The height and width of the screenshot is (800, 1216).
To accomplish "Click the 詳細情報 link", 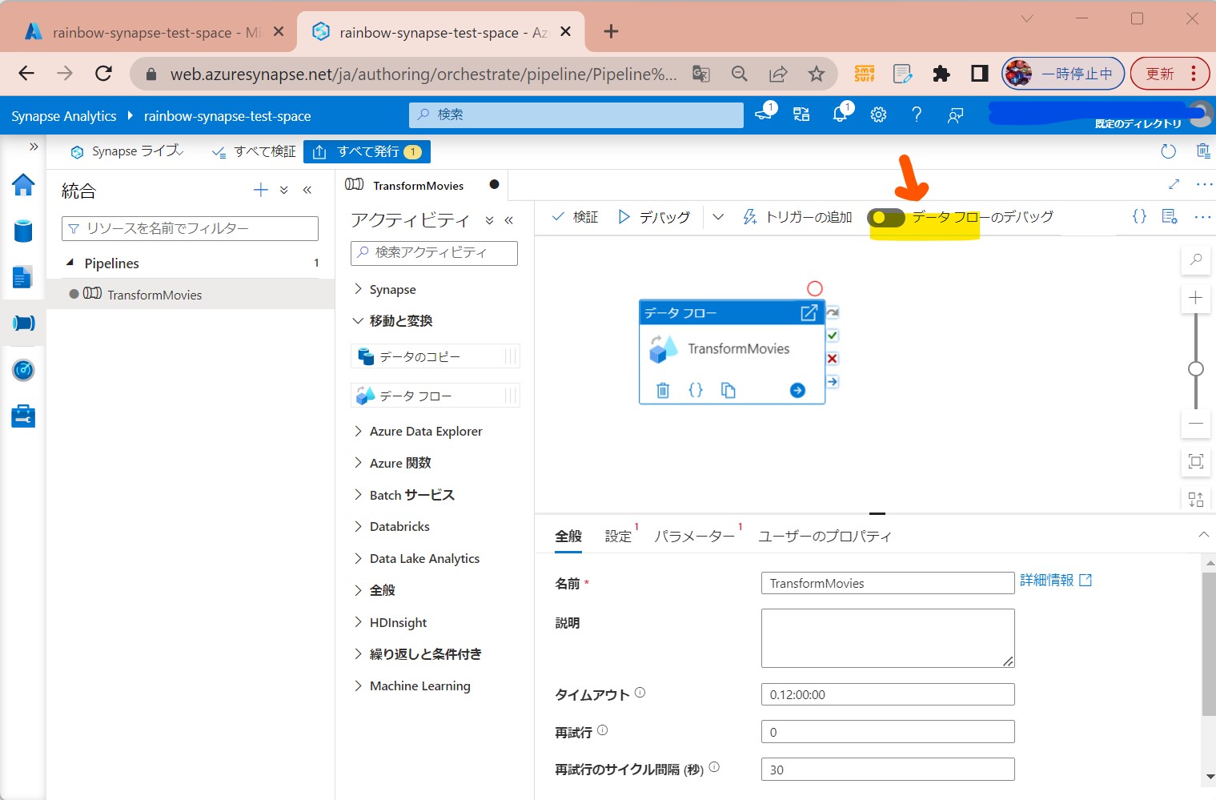I will [x=1055, y=580].
